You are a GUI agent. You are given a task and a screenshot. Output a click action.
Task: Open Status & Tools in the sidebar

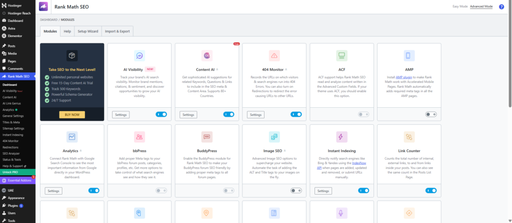[x=11, y=160]
